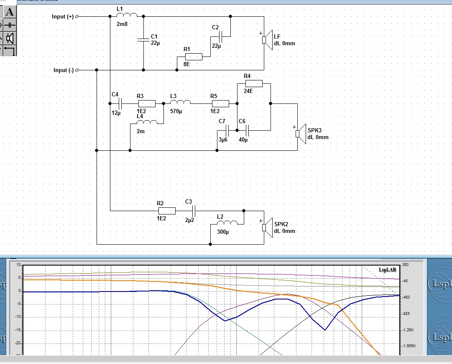Image resolution: width=452 pixels, height=364 pixels.
Task: Pick the loudspeaker component tool
Action: coord(10,38)
